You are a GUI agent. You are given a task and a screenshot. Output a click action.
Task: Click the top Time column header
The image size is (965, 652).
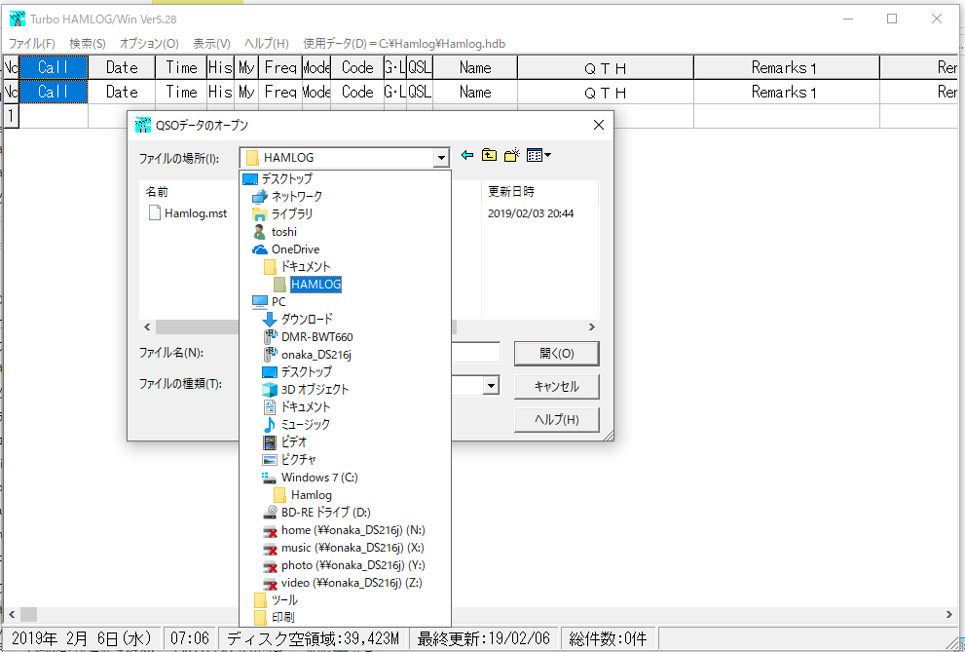tap(181, 67)
